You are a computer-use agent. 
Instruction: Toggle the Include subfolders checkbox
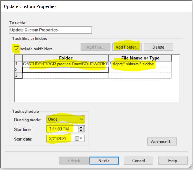(16, 49)
